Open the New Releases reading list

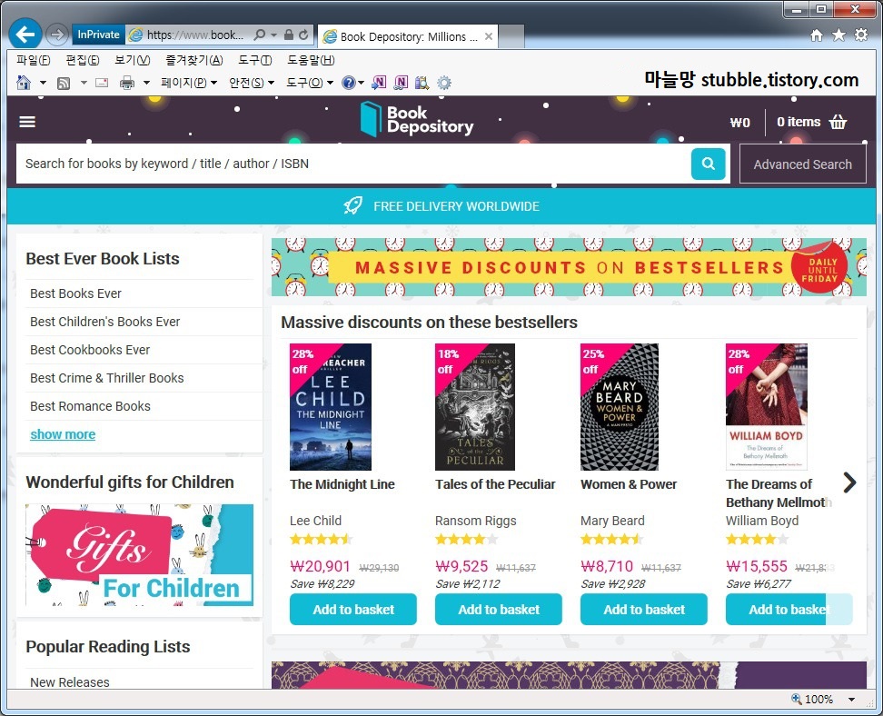pos(70,681)
